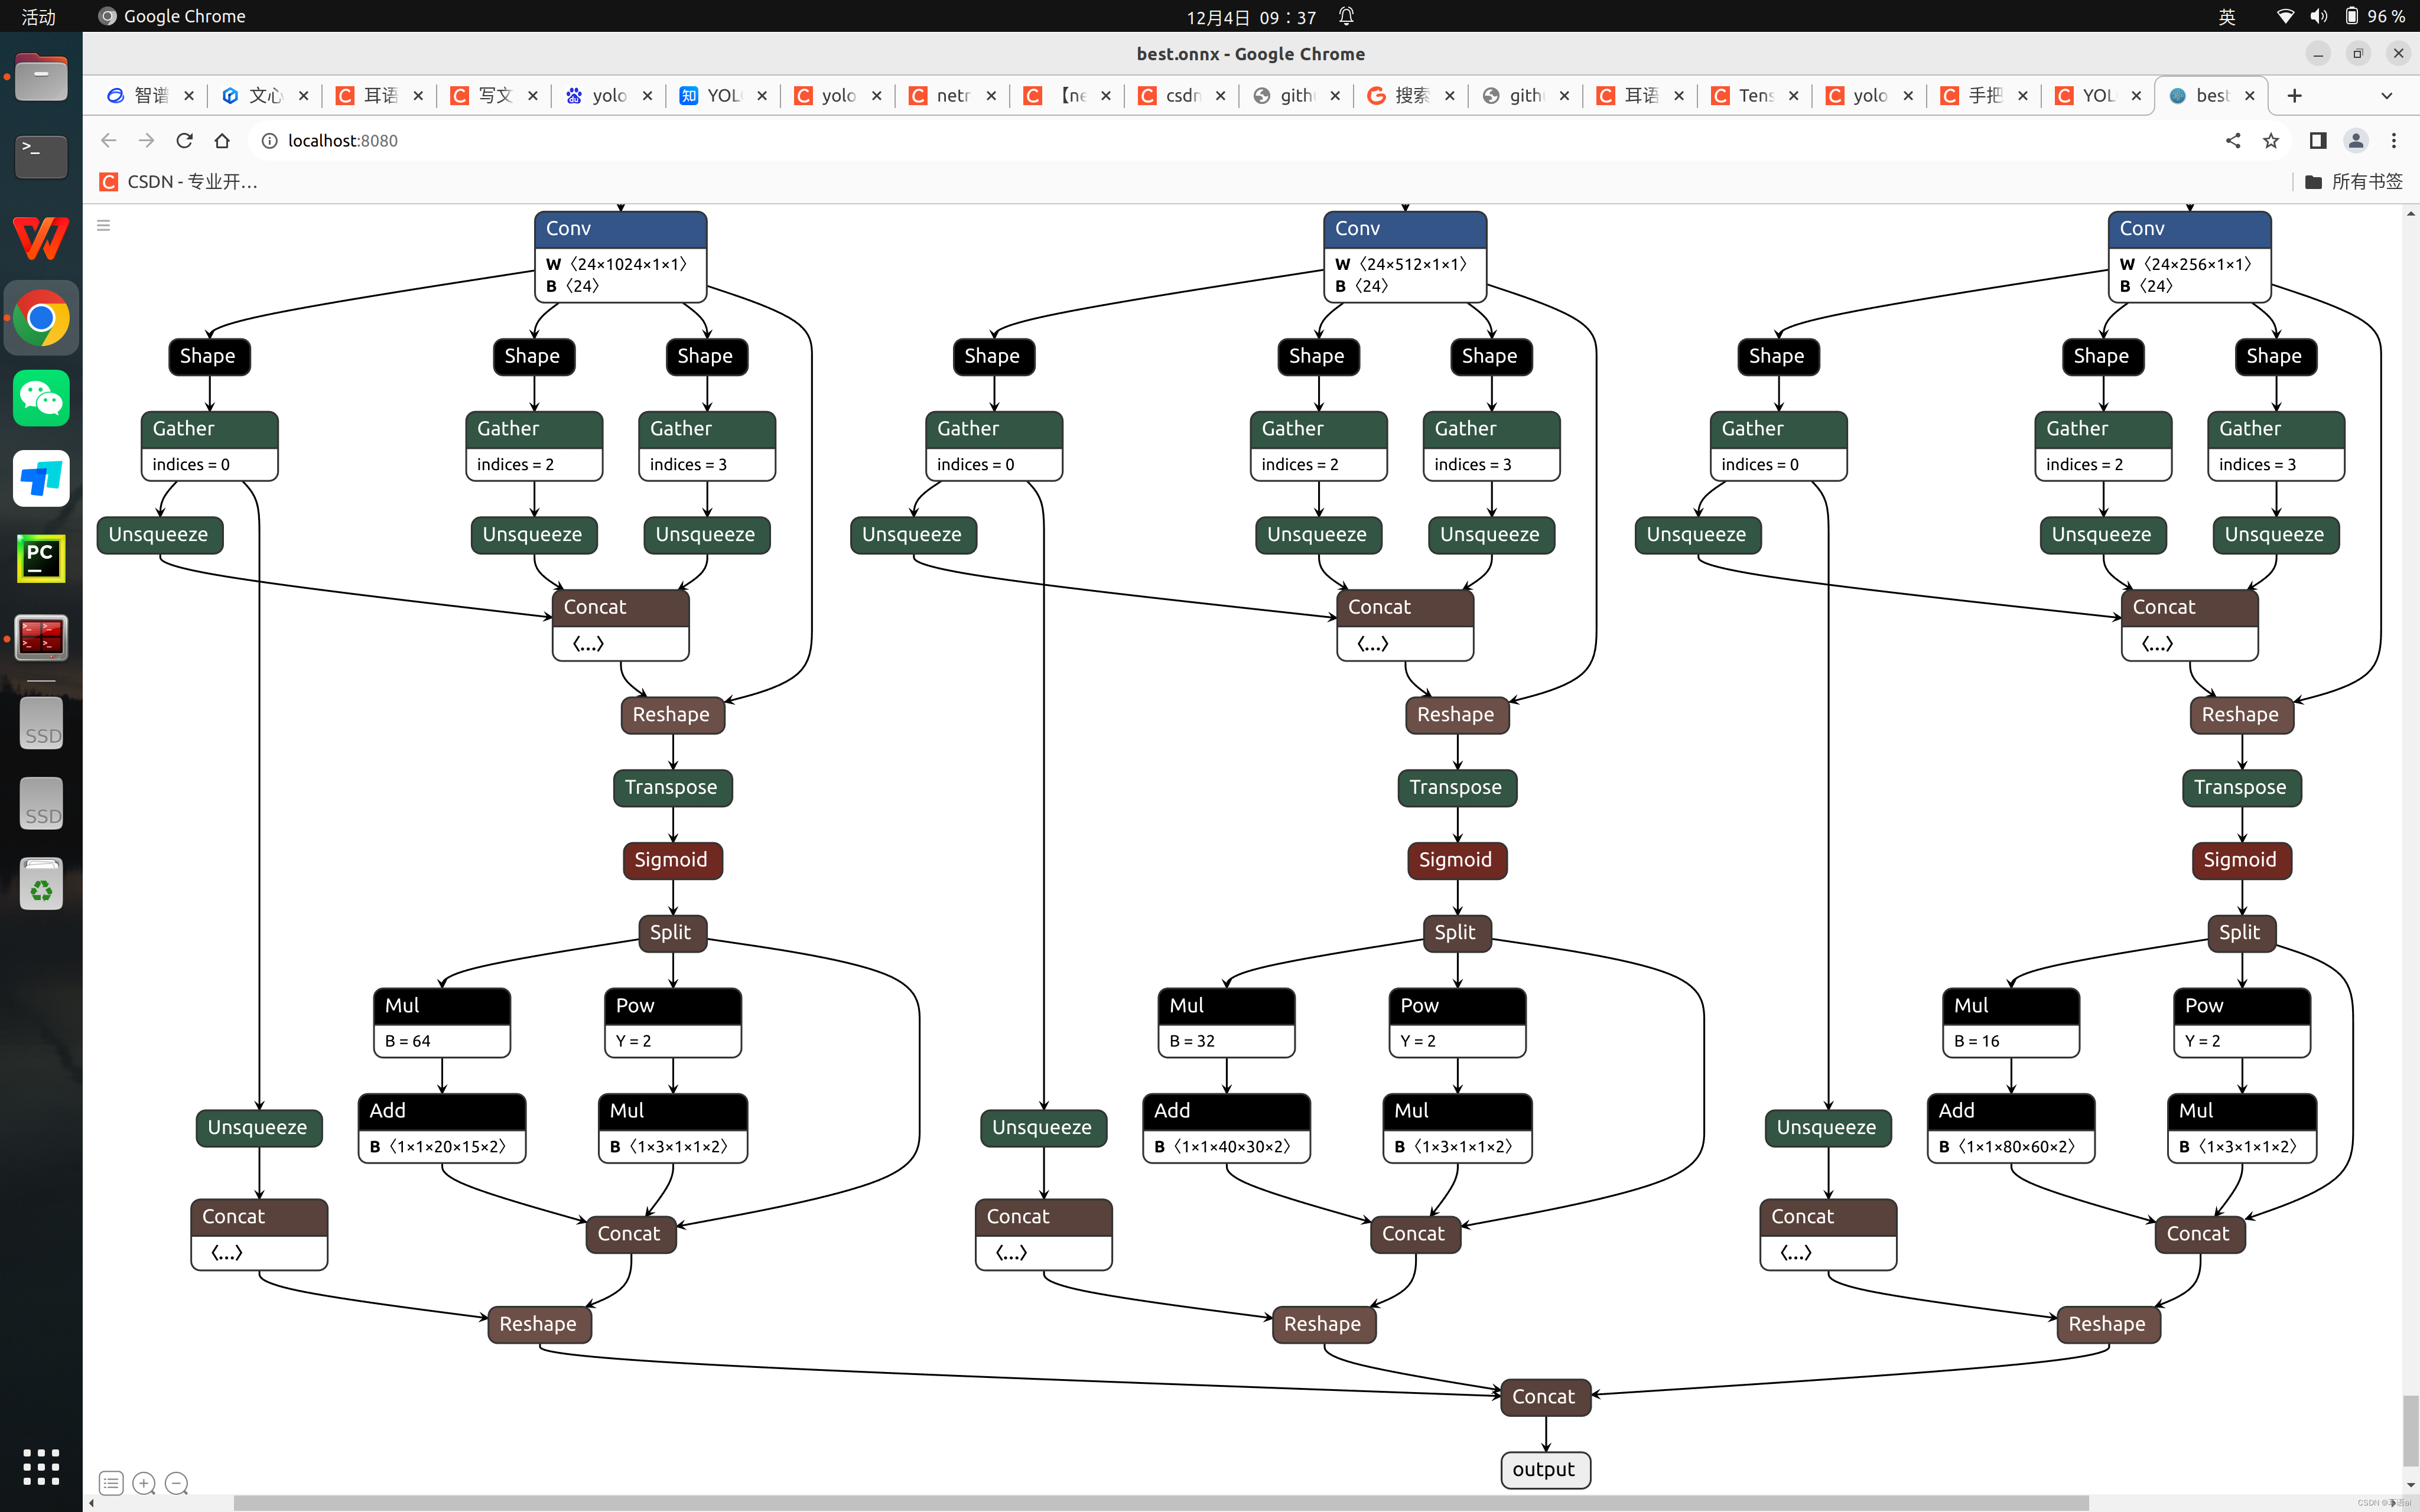This screenshot has height=1512, width=2420.
Task: Open the terminal from the dock
Action: tap(40, 157)
